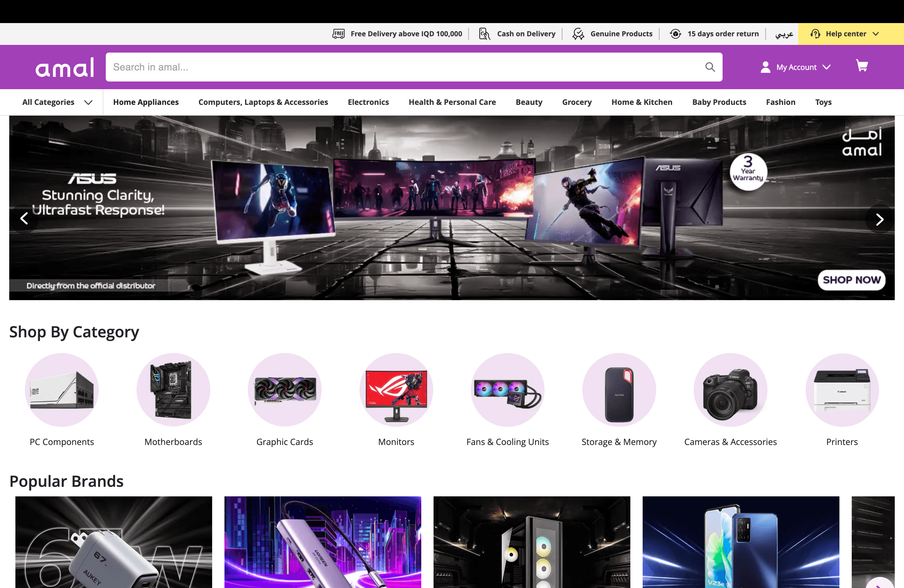Screen dimensions: 904x588
Task: Click the free delivery truck icon
Action: (339, 34)
